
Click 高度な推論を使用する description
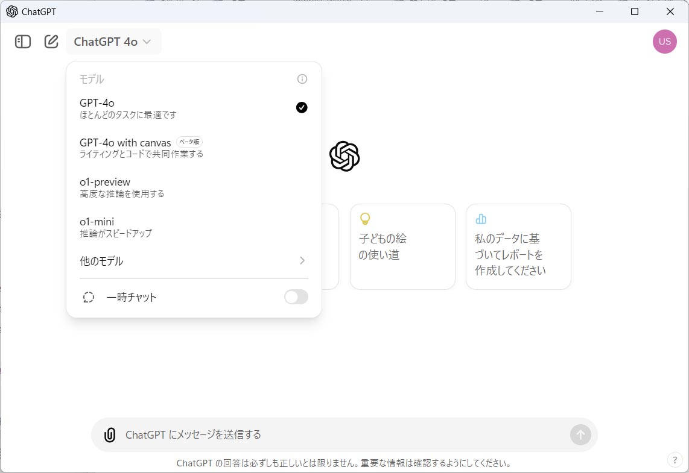coord(122,194)
